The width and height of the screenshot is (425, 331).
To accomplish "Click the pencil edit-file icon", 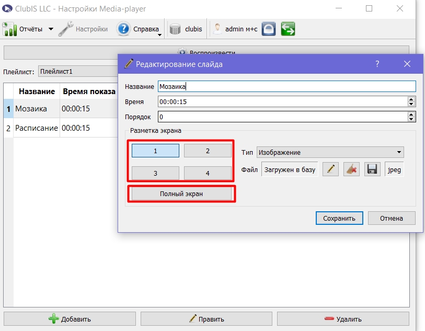I will (330, 169).
